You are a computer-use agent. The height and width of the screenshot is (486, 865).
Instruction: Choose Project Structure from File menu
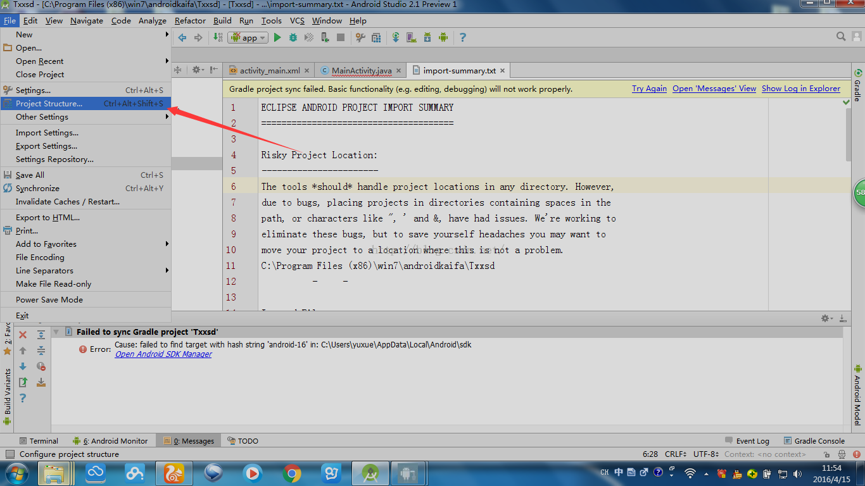coord(85,104)
